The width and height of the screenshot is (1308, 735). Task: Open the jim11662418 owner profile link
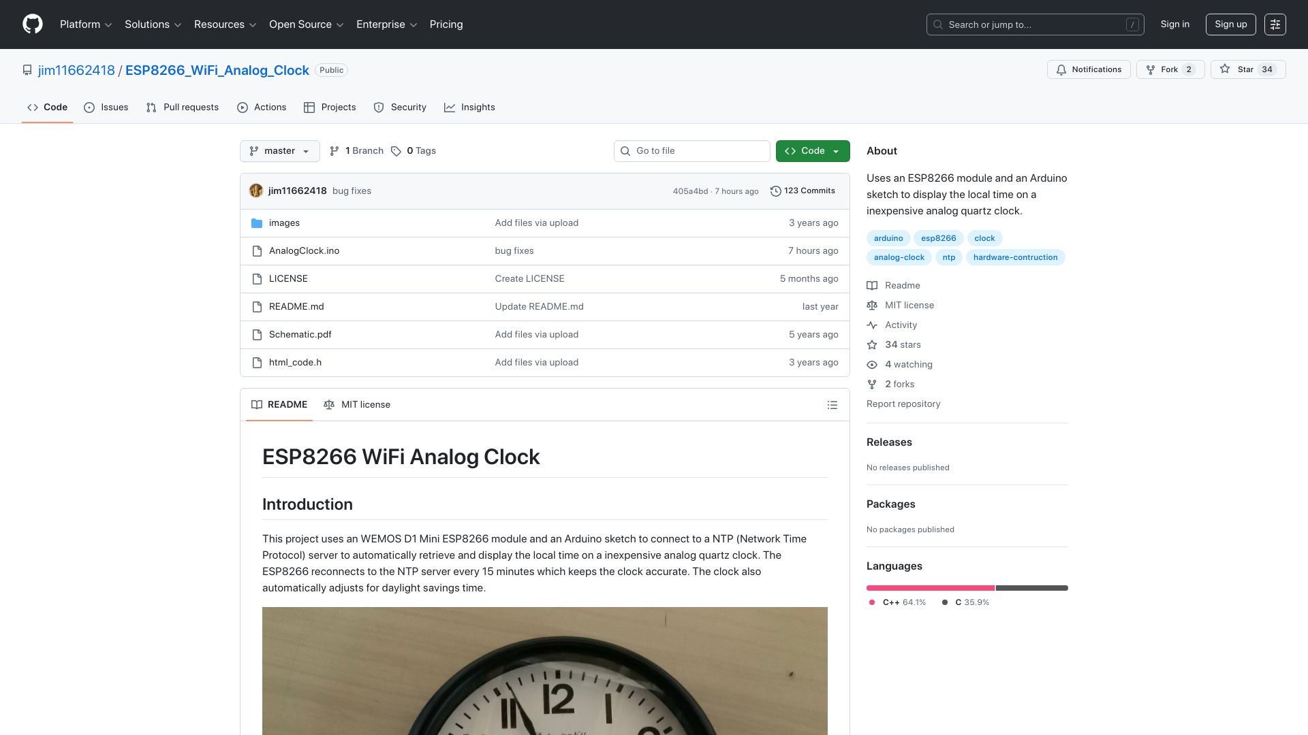pyautogui.click(x=76, y=70)
